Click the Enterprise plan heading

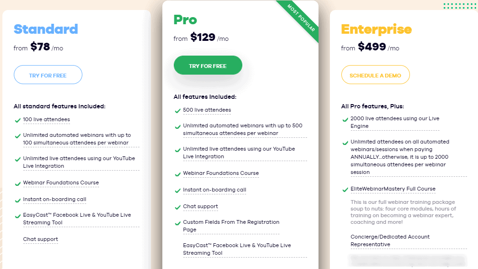coord(377,29)
